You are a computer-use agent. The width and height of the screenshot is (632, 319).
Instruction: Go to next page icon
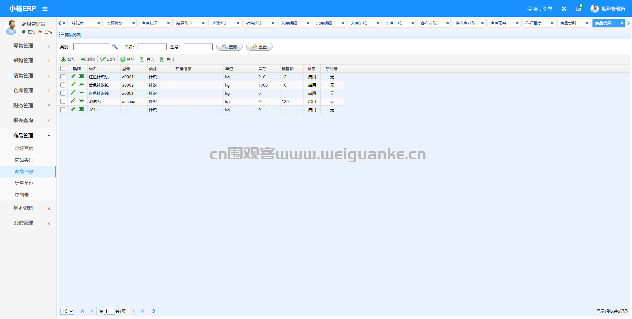[x=134, y=311]
